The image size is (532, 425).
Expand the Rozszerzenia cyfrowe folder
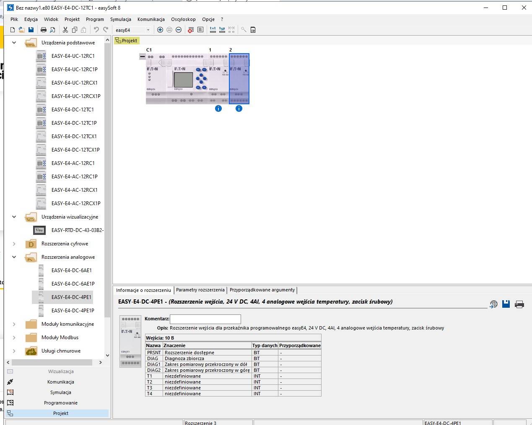coord(14,244)
